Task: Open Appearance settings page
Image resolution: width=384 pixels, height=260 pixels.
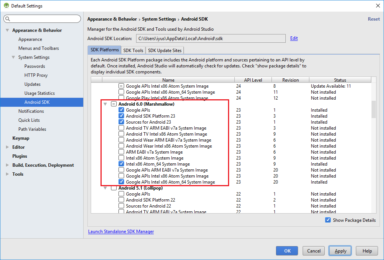Action: (x=30, y=39)
